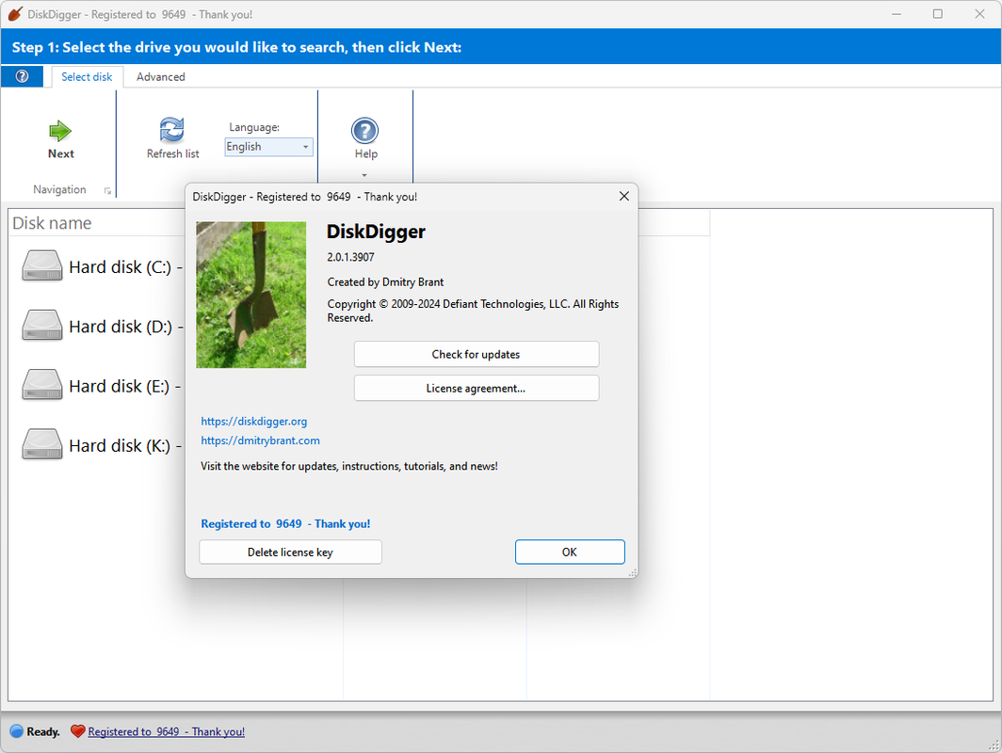Click the DiskDigger shovel icon in title bar
Viewport: 1002px width, 753px height.
point(15,13)
